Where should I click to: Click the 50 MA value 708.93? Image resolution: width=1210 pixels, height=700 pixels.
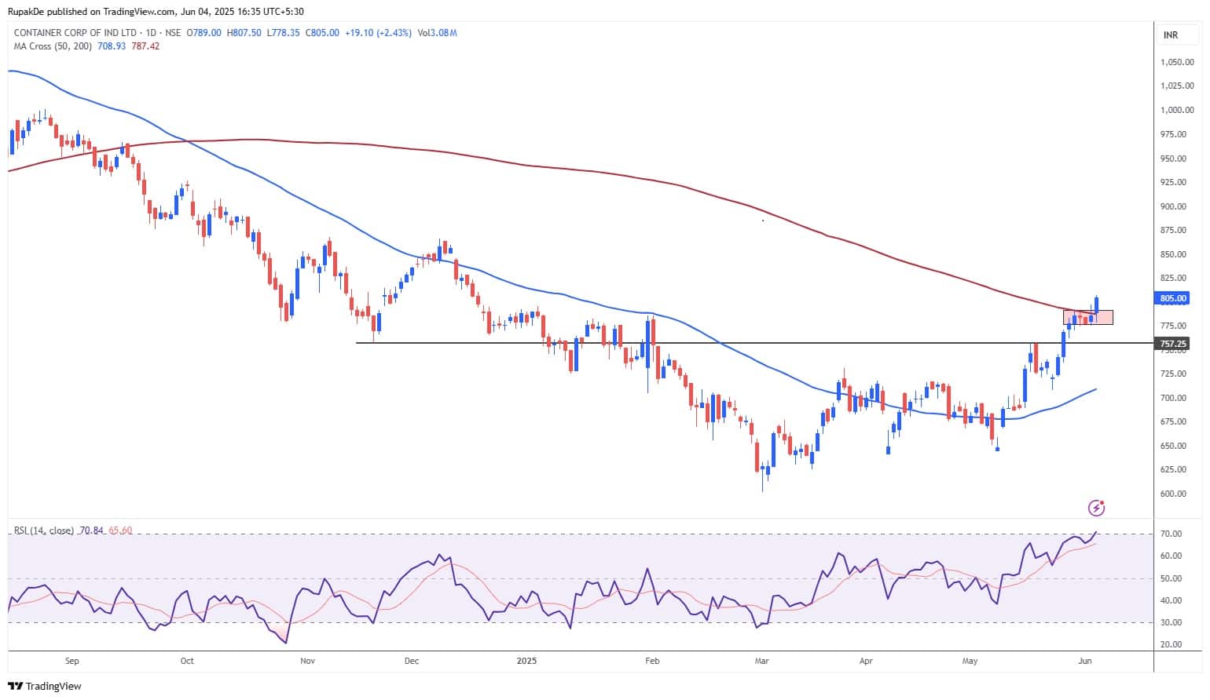(x=112, y=46)
